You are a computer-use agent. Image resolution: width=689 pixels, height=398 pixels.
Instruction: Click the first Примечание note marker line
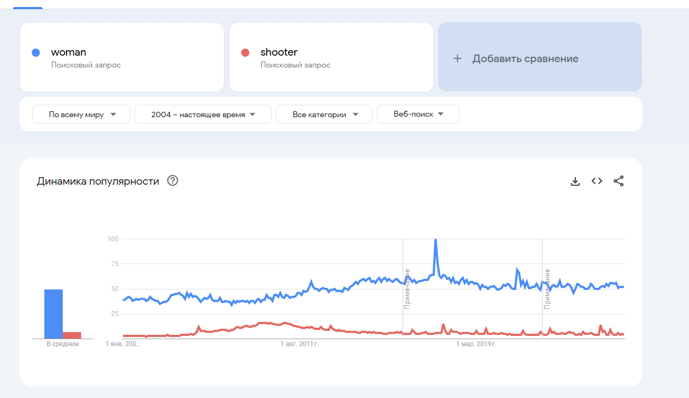point(403,288)
